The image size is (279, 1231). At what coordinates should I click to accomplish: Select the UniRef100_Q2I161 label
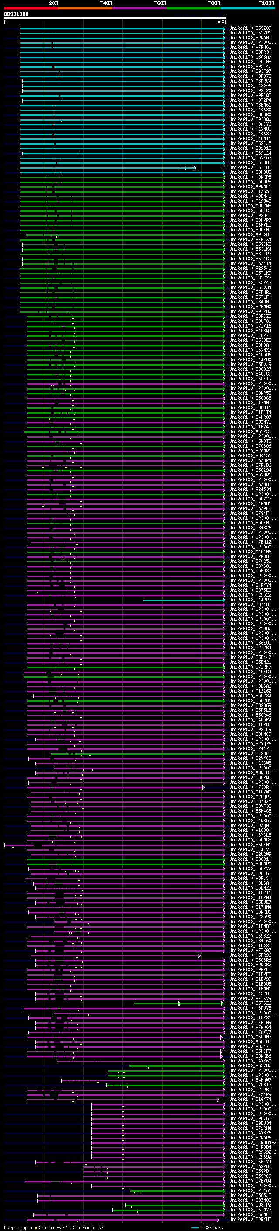pos(250,1190)
